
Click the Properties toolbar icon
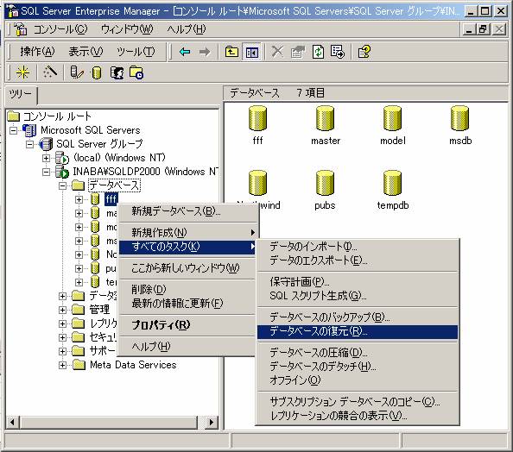tap(297, 52)
